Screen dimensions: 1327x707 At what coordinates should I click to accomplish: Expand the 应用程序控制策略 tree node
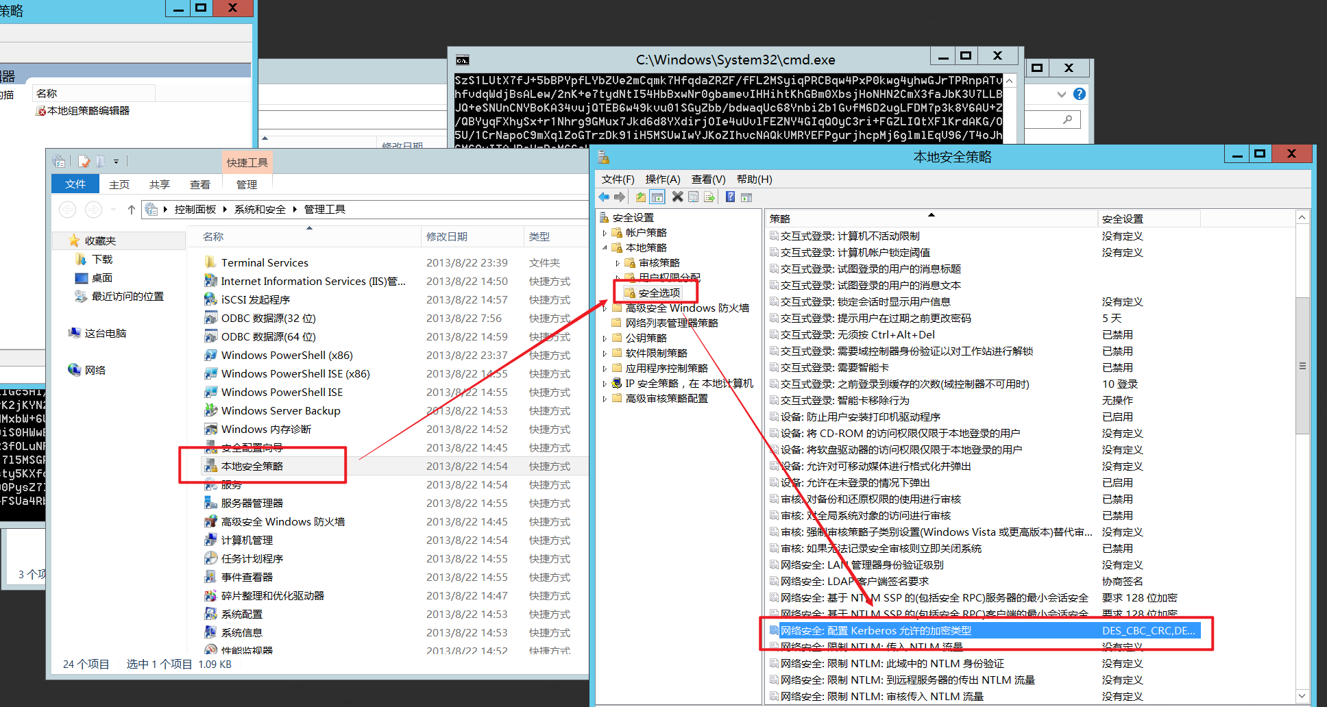[605, 369]
